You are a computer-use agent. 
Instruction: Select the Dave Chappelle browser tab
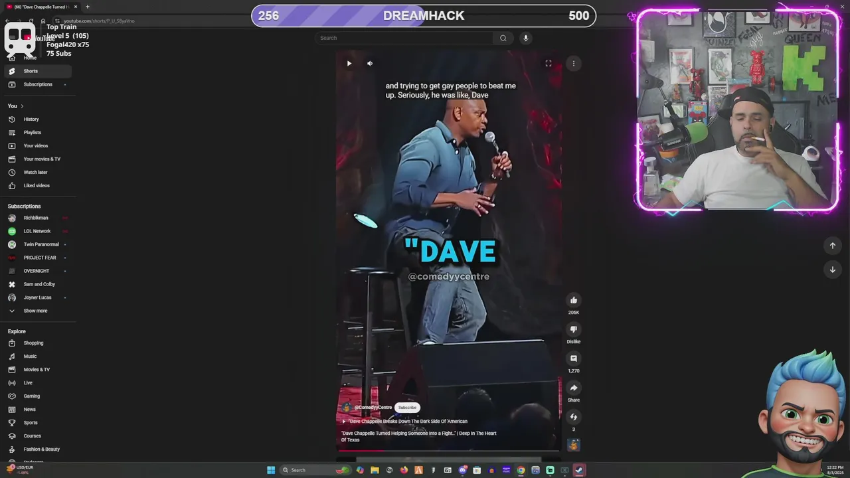point(42,7)
